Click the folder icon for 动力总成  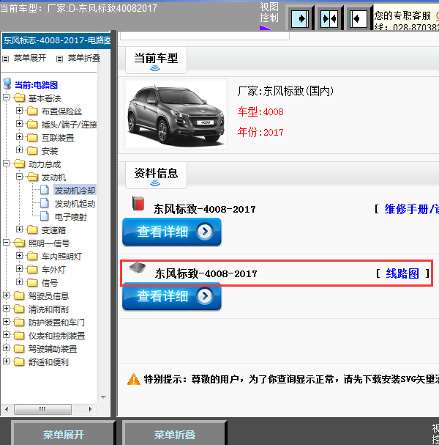[x=20, y=163]
